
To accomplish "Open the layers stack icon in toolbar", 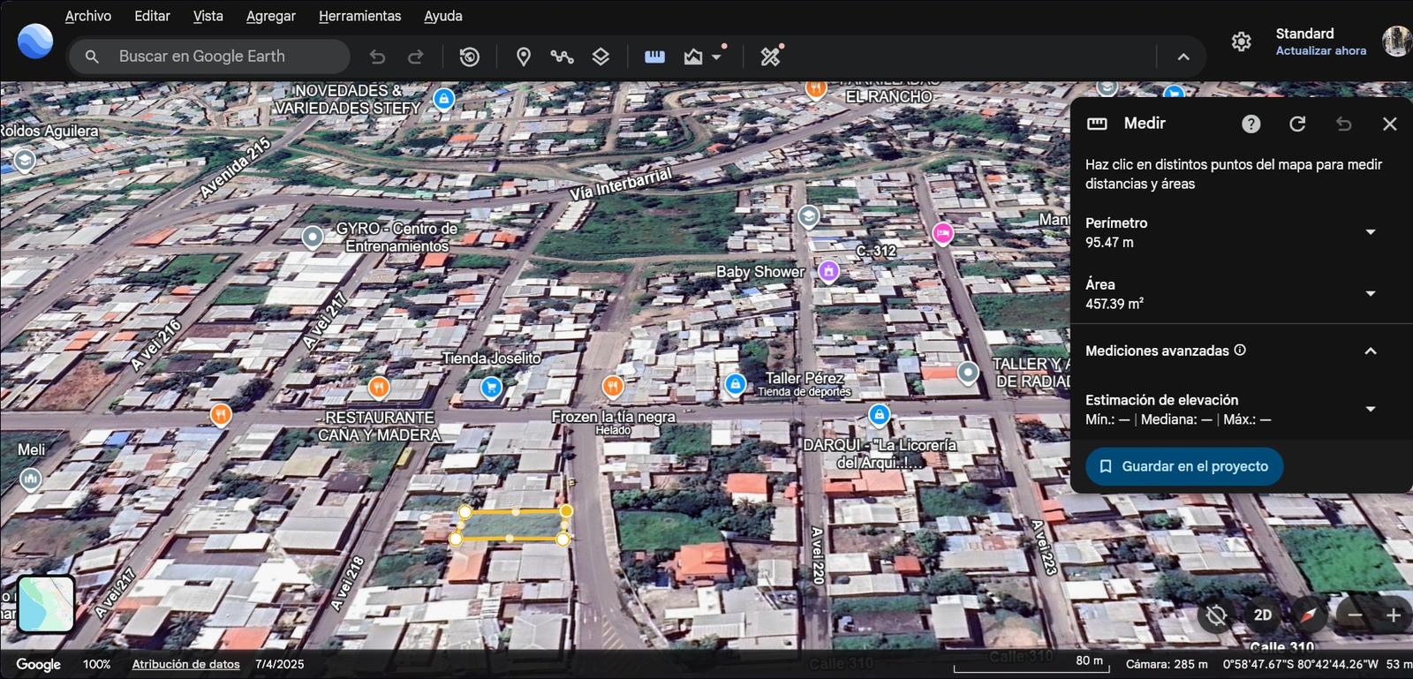I will (601, 57).
